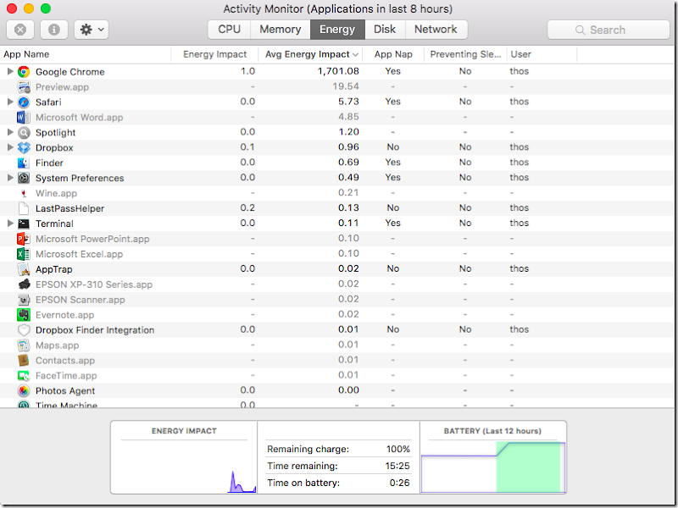Image resolution: width=678 pixels, height=508 pixels.
Task: Click the Microsoft Word.app icon
Action: tap(24, 117)
